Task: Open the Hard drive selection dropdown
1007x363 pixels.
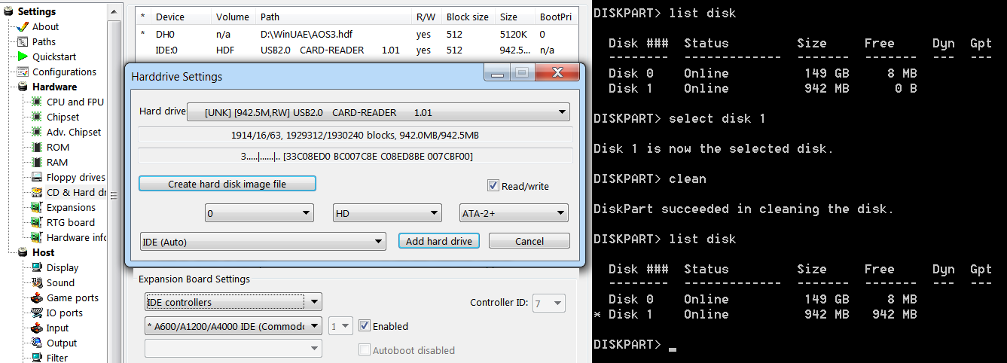Action: (x=378, y=112)
